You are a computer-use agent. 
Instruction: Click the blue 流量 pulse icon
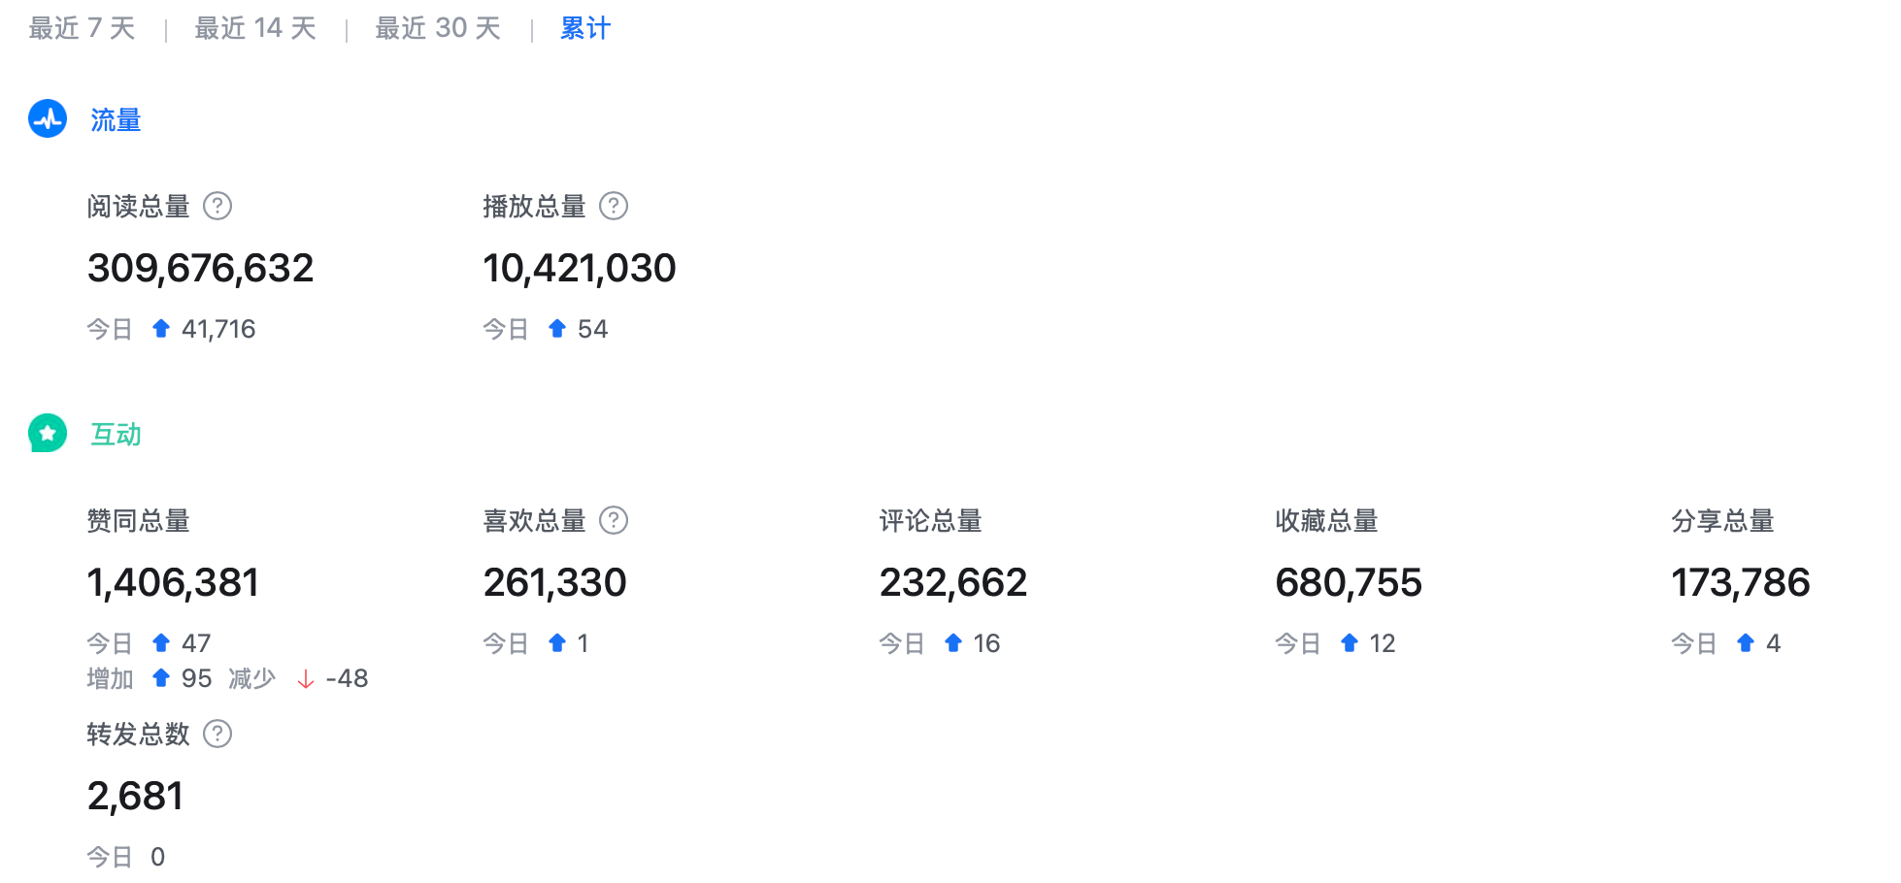[x=48, y=119]
